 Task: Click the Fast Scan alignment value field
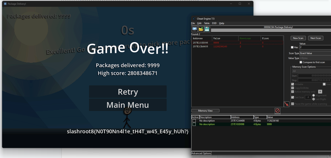pyautogui.click(x=308, y=97)
